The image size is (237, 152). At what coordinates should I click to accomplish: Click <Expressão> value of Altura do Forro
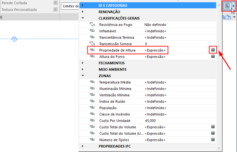(x=155, y=57)
